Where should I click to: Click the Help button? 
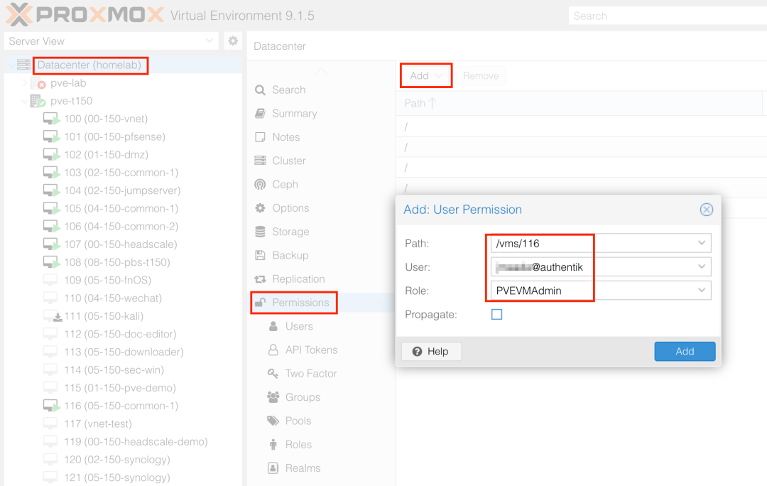[431, 351]
